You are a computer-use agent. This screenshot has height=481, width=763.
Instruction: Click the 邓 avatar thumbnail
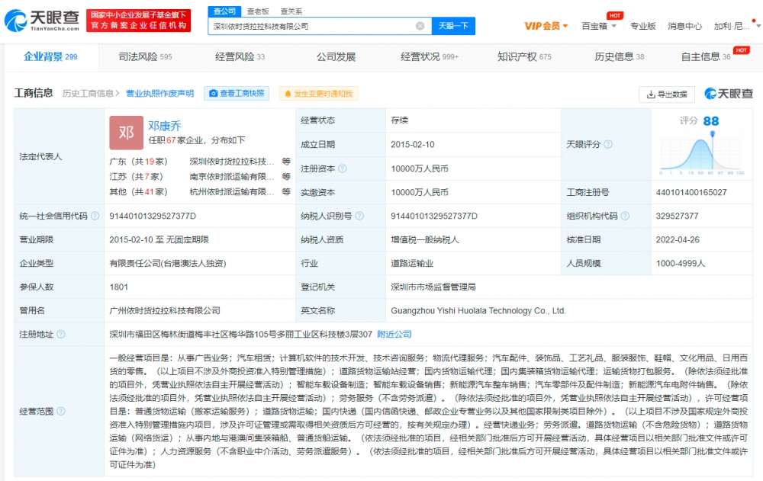point(126,133)
